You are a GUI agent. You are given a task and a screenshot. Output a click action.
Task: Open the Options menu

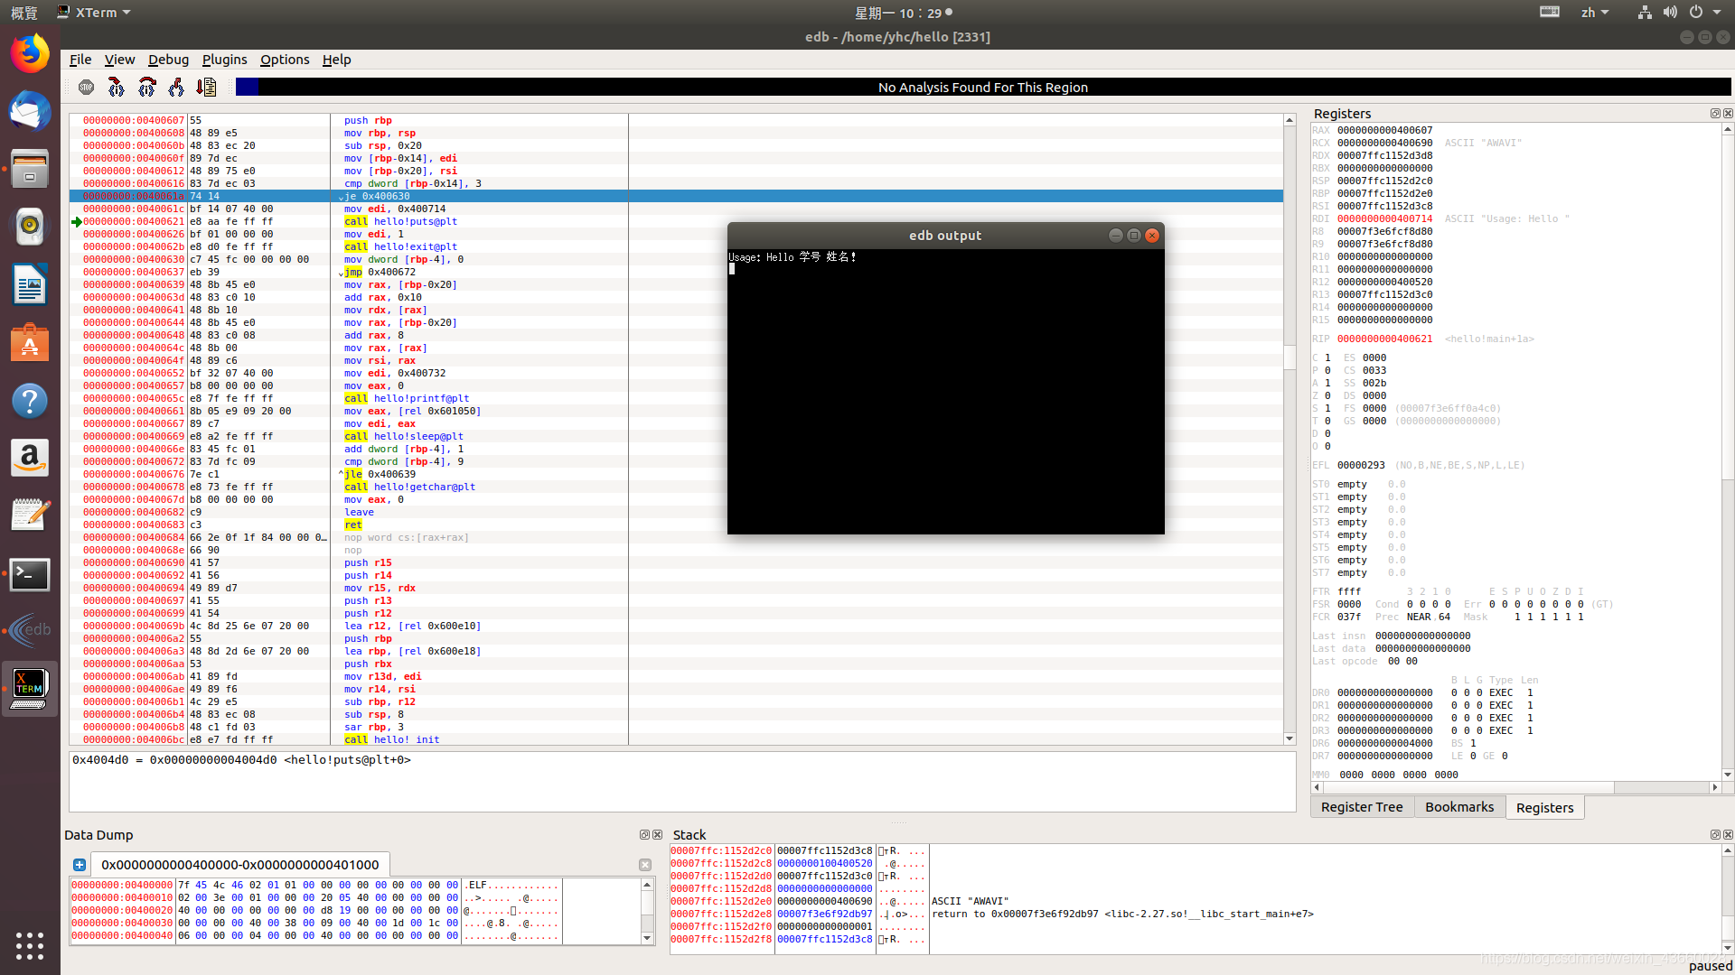coord(285,60)
